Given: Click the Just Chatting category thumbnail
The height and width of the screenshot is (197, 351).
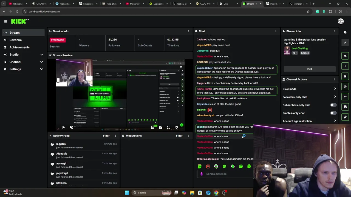Looking at the screenshot, I should tap(287, 51).
